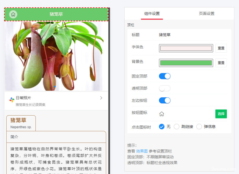
Task: Click the colorful pinwheel icon beside 日常照片
Action: pyautogui.click(x=12, y=100)
